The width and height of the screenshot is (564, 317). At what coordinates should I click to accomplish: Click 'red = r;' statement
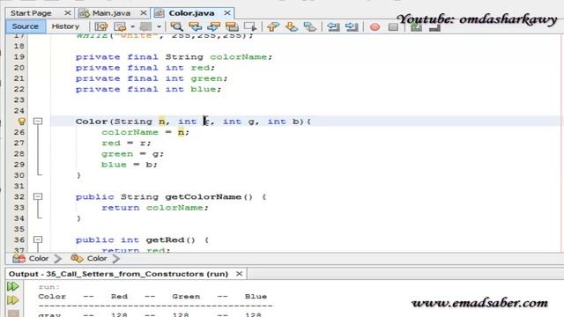click(126, 144)
